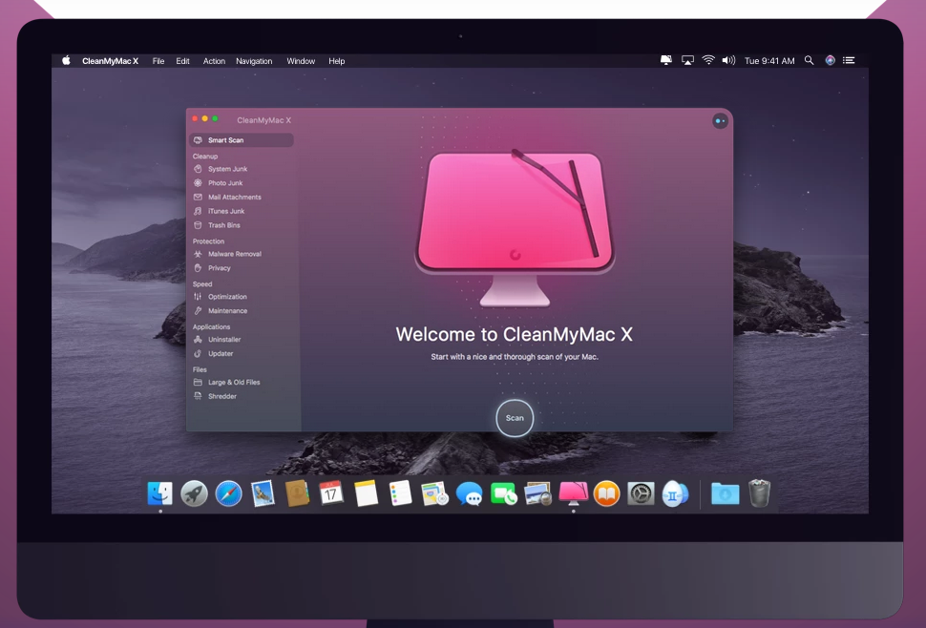Viewport: 926px width, 628px height.
Task: Select Maintenance in the sidebar
Action: point(227,311)
